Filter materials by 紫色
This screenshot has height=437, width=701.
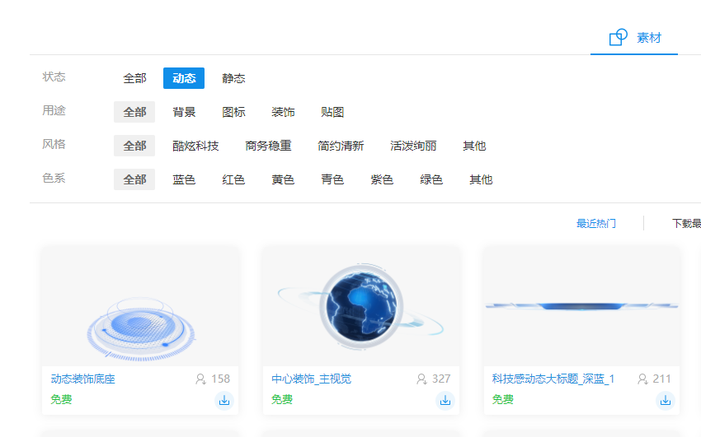click(x=382, y=179)
